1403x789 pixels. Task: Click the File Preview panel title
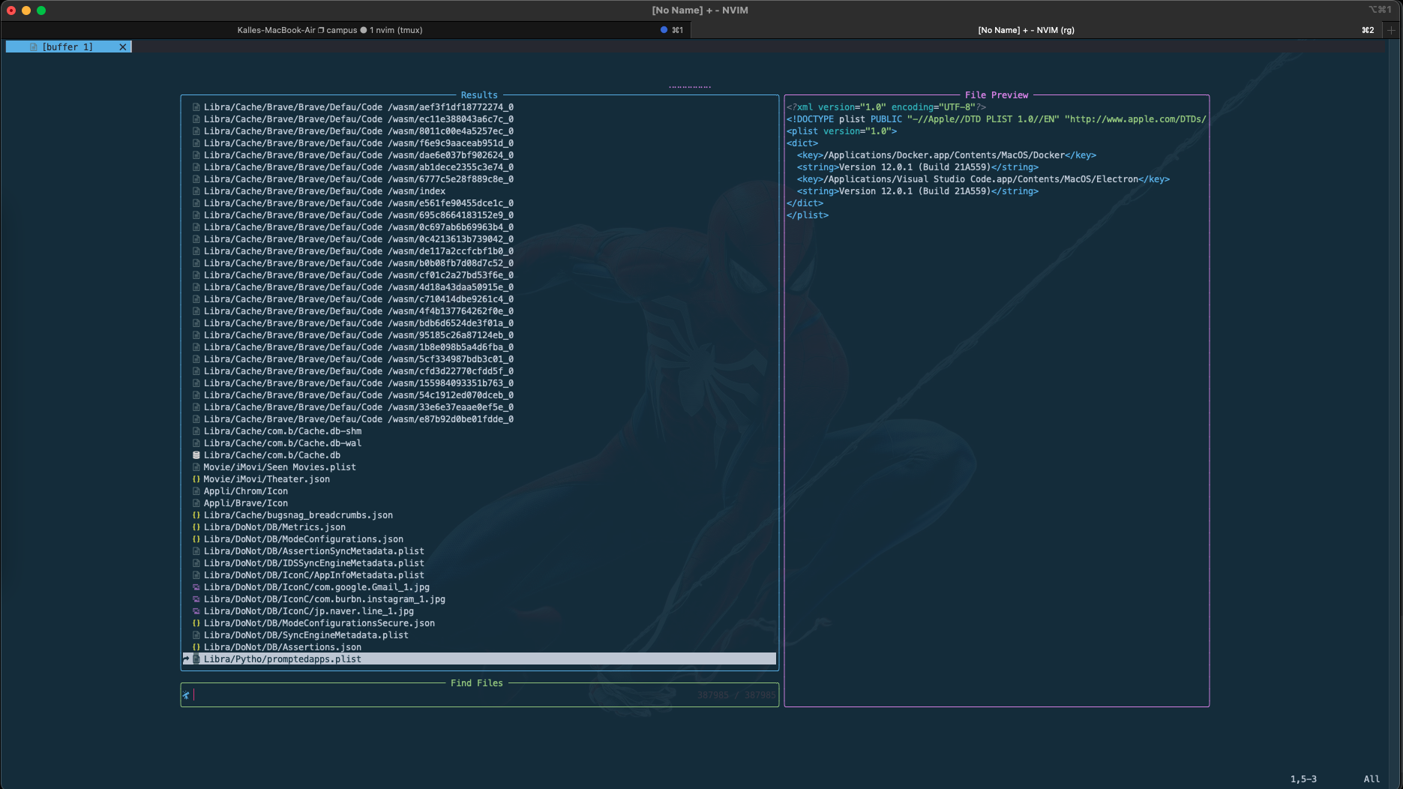[997, 95]
